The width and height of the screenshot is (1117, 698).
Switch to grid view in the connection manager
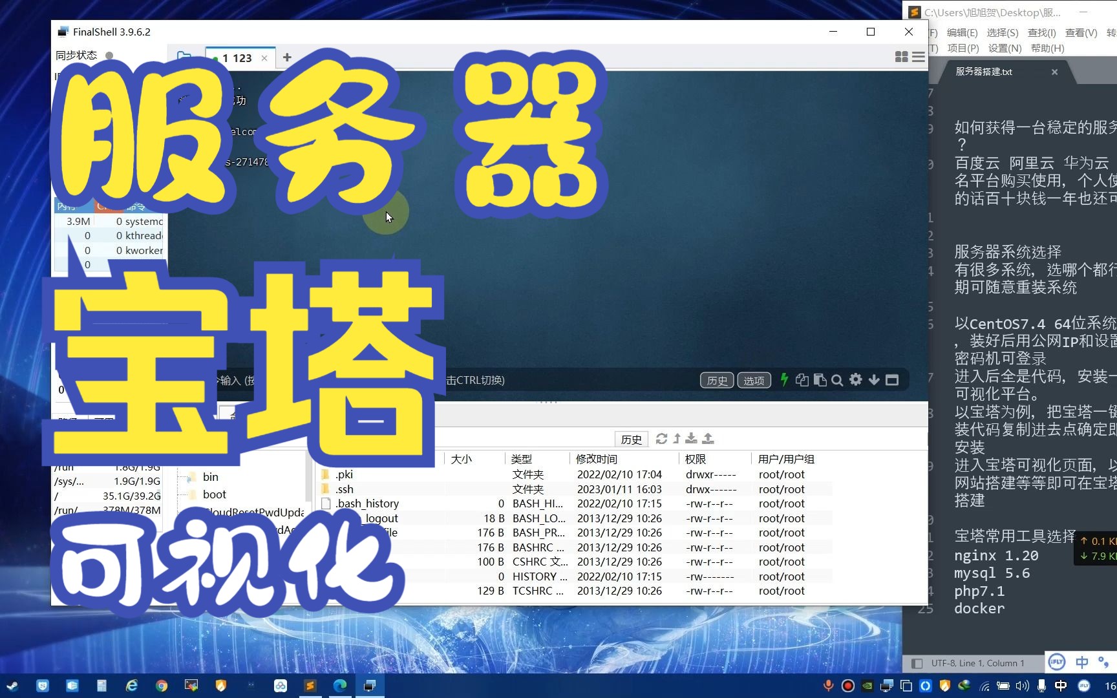[901, 57]
